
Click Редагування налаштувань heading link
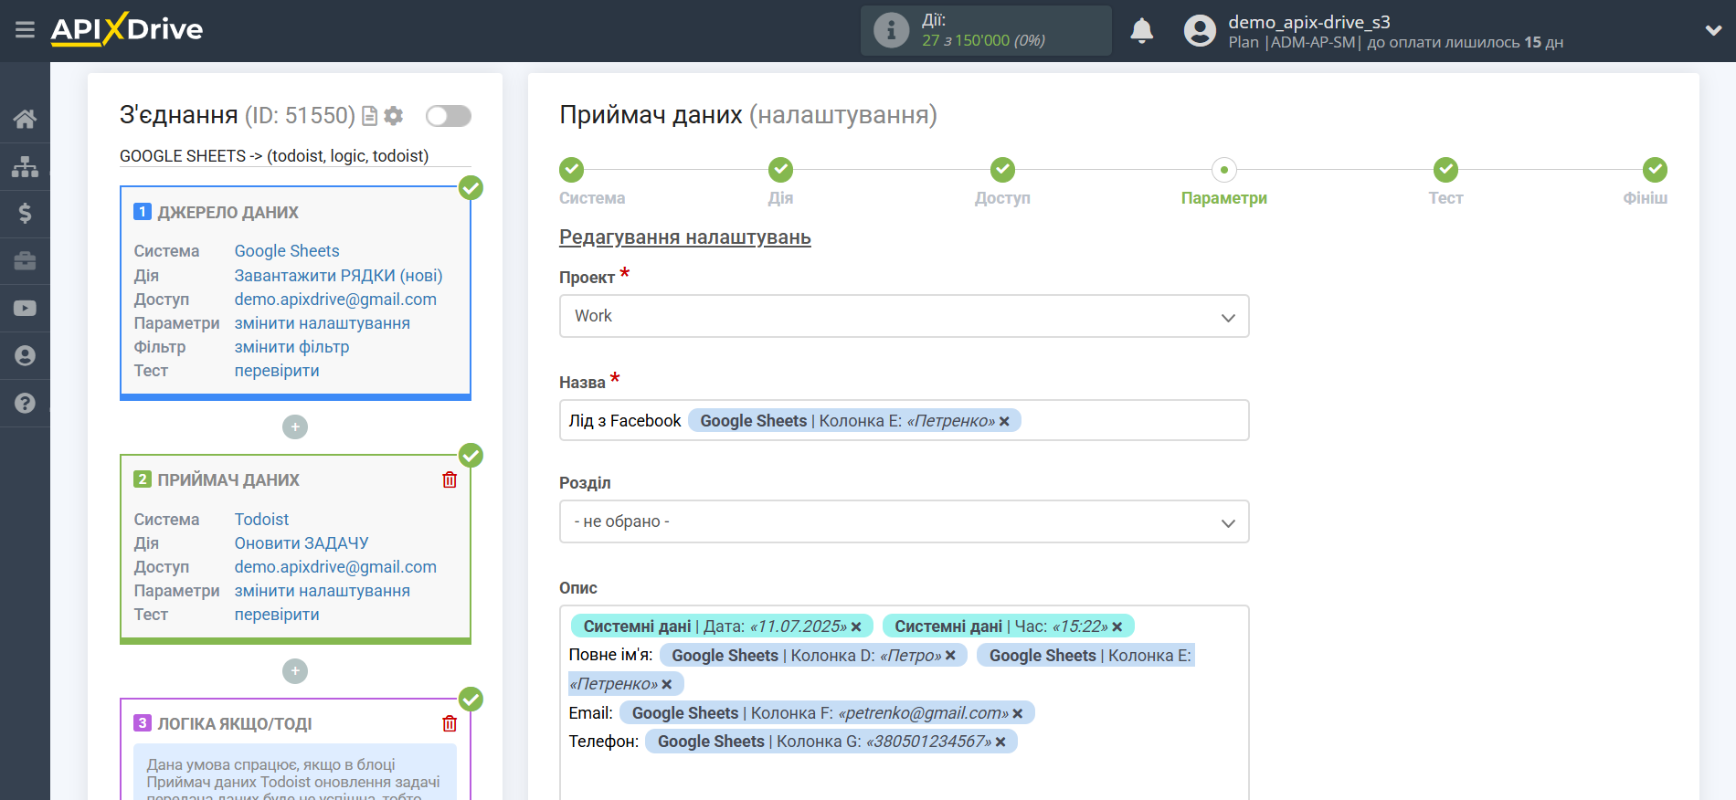click(685, 237)
